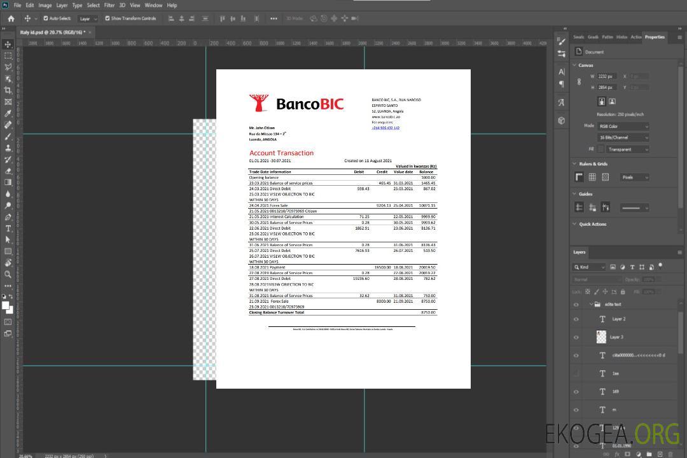Viewport: 687px width, 458px height.
Task: Hide Layer 3 using its eye icon
Action: (576, 338)
